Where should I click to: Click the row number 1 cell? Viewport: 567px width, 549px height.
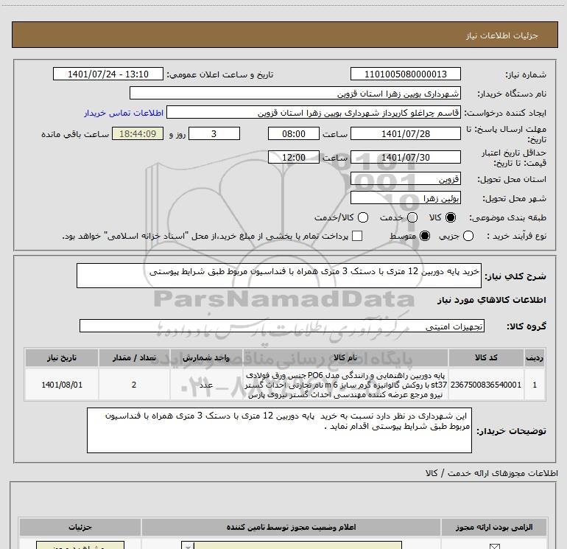(x=535, y=385)
